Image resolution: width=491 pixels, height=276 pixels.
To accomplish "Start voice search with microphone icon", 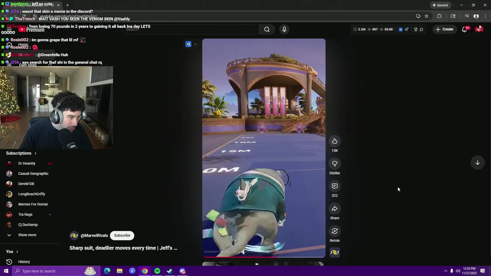I will point(284,29).
